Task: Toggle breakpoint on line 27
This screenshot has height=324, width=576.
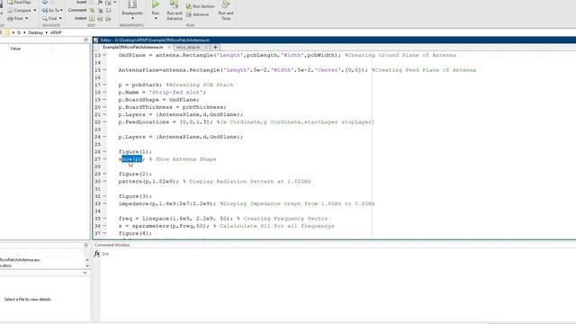Action: (104, 159)
